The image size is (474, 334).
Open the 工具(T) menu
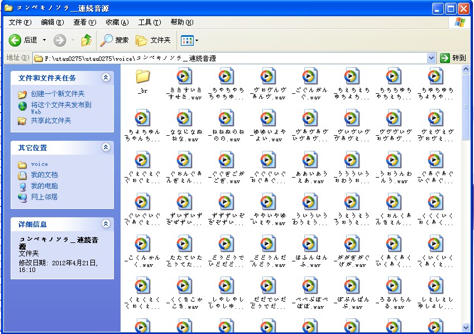(x=149, y=22)
